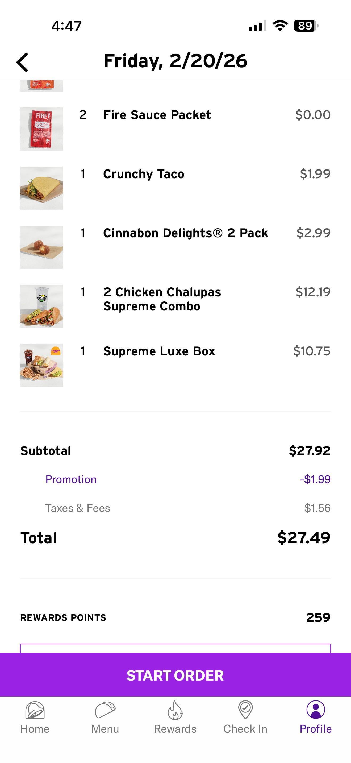Screen dimensions: 351x763
Task: Tap the Friday, 2/20/26 order title
Action: pos(175,61)
